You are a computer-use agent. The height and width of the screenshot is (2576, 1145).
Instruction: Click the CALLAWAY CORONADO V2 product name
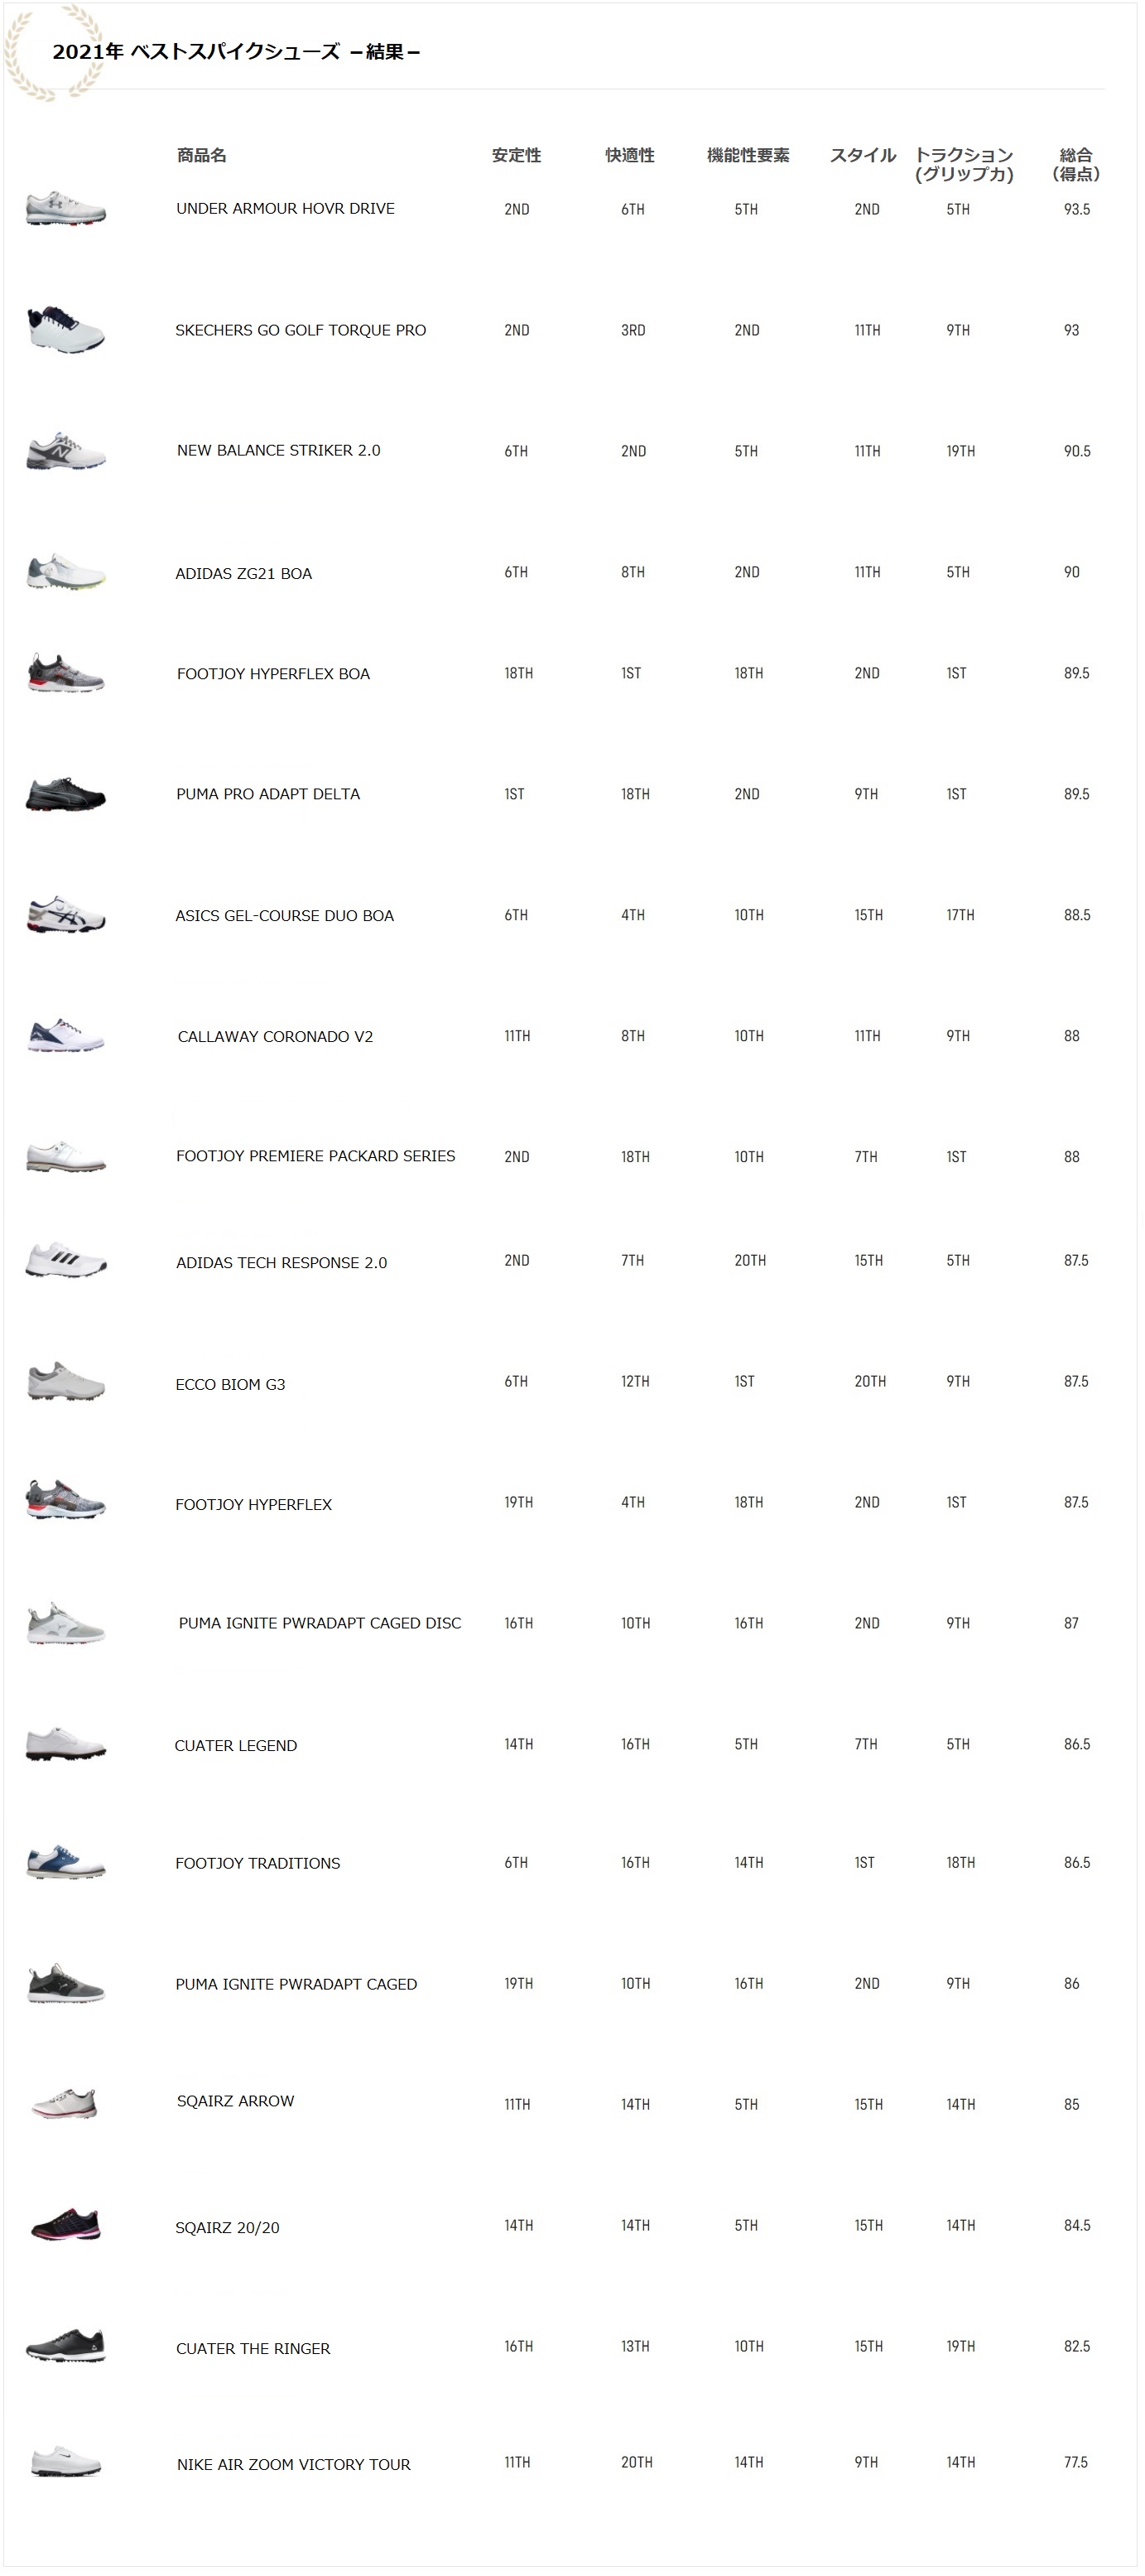point(275,1037)
